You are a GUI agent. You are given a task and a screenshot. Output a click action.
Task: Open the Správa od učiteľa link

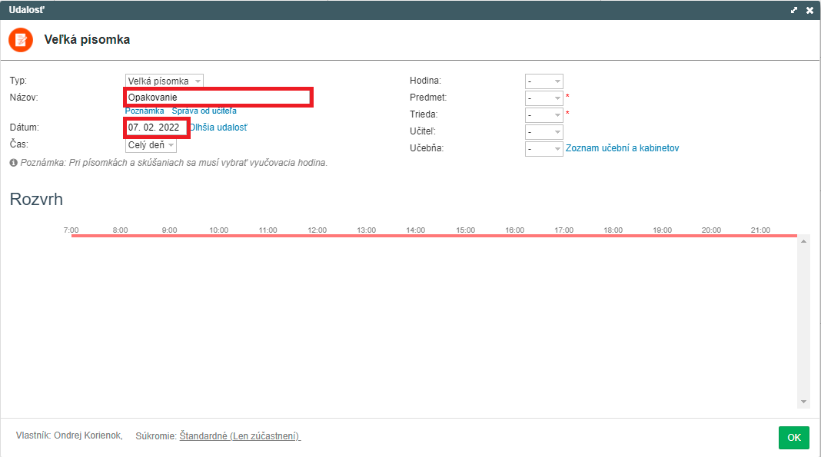tap(204, 111)
